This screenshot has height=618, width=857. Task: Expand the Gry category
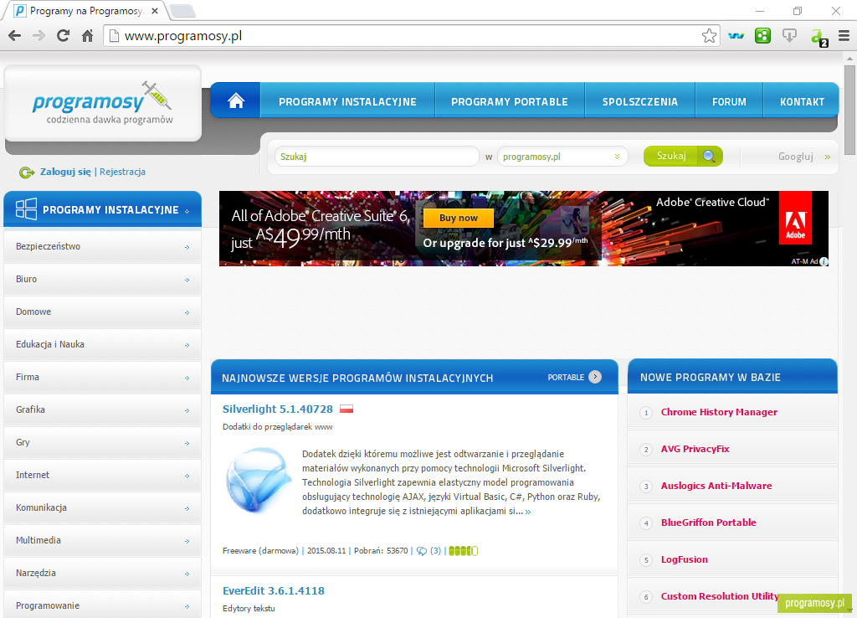click(x=102, y=442)
